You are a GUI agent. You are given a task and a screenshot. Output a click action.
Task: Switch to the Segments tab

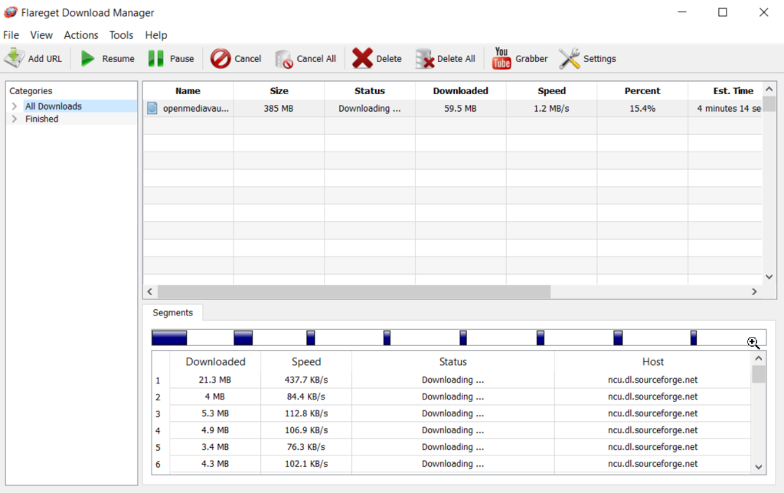tap(172, 312)
